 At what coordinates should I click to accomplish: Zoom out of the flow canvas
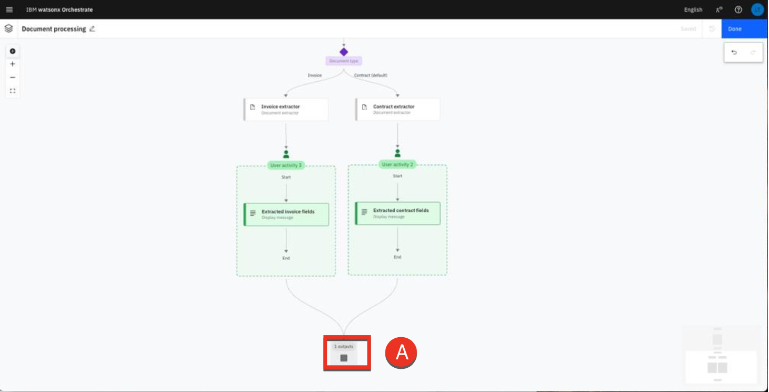coord(13,77)
